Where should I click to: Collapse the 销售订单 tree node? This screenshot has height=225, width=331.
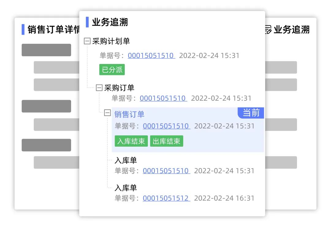[x=107, y=113]
